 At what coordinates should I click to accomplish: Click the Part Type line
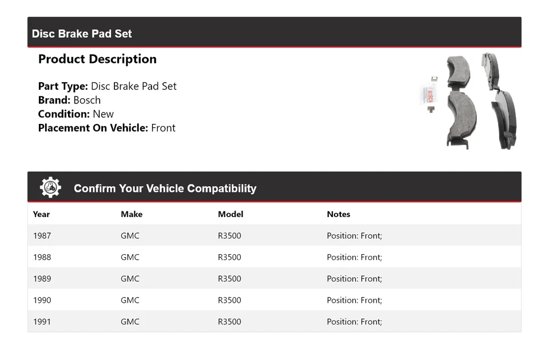pos(108,86)
